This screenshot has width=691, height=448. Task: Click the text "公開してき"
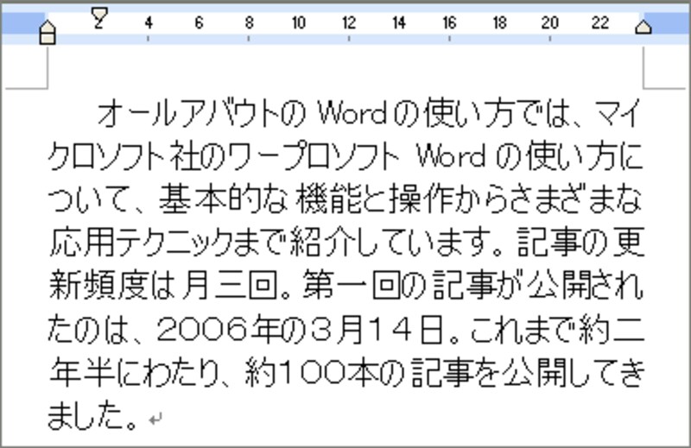pos(574,373)
